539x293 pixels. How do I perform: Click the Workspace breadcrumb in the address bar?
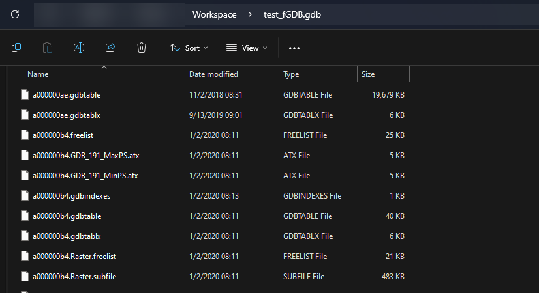tap(214, 14)
